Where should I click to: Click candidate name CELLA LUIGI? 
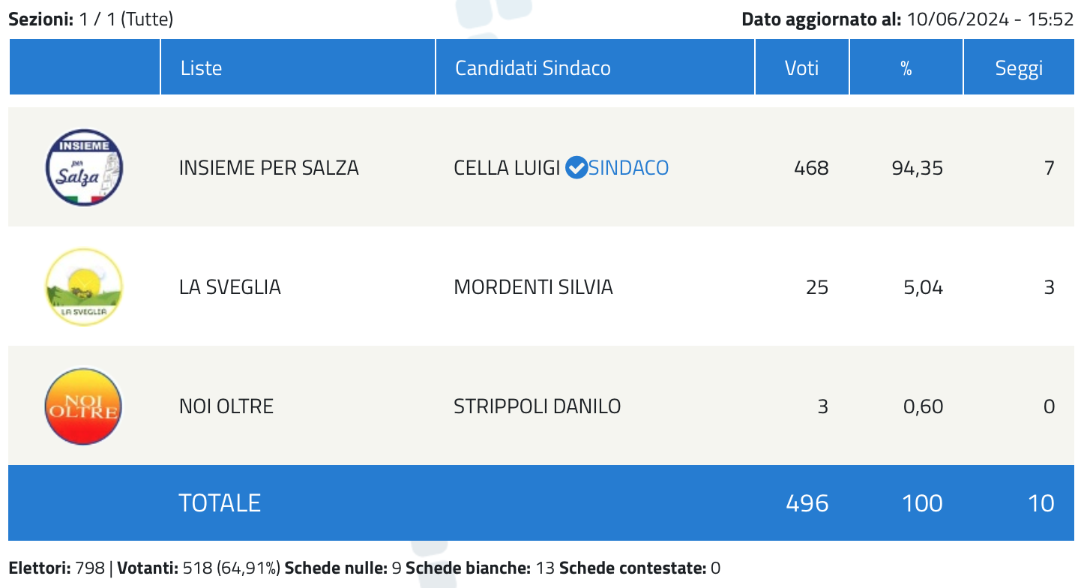coord(508,167)
